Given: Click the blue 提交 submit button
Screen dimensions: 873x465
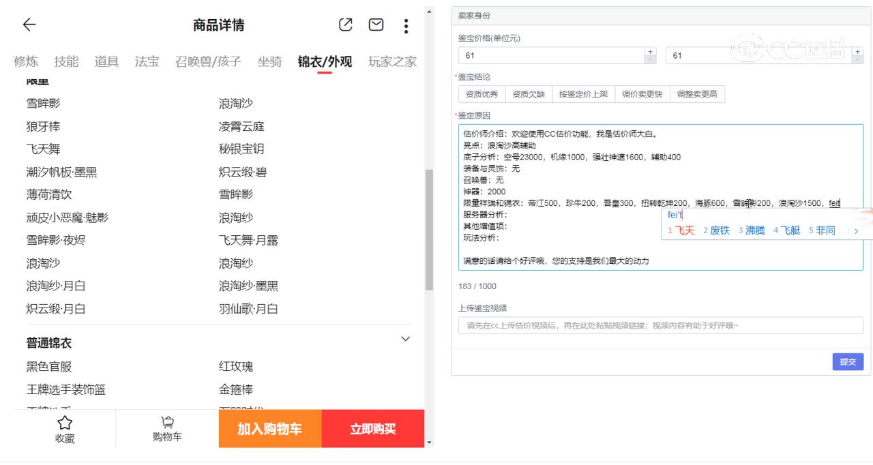Looking at the screenshot, I should tap(848, 362).
